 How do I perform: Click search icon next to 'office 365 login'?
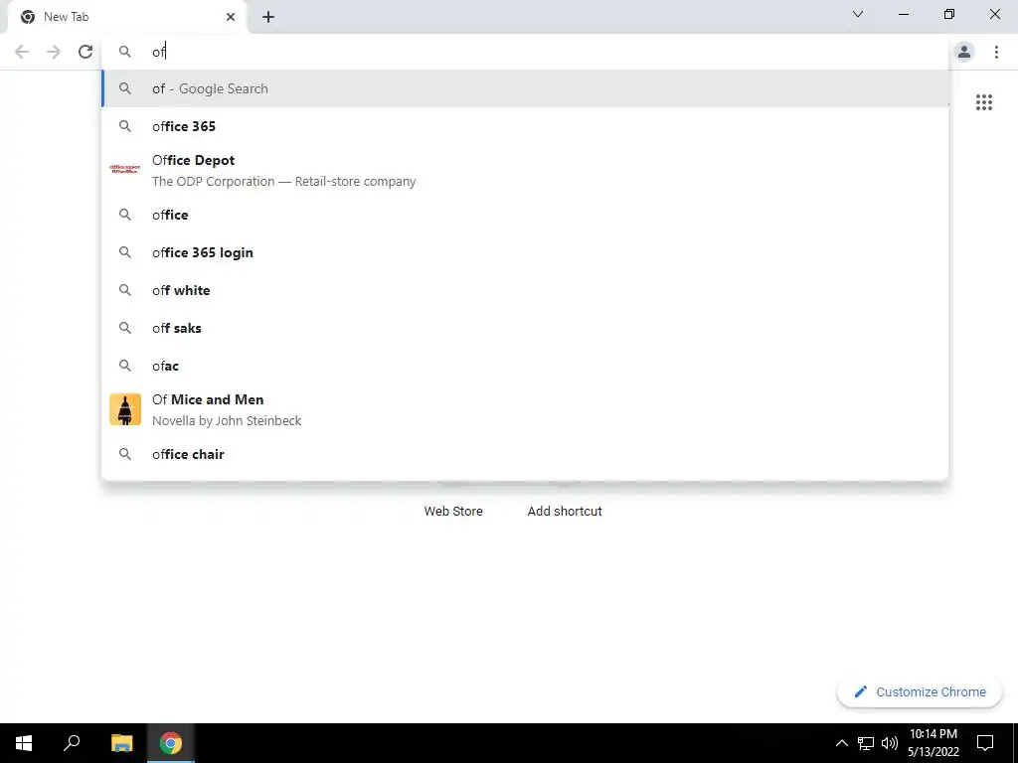click(125, 252)
